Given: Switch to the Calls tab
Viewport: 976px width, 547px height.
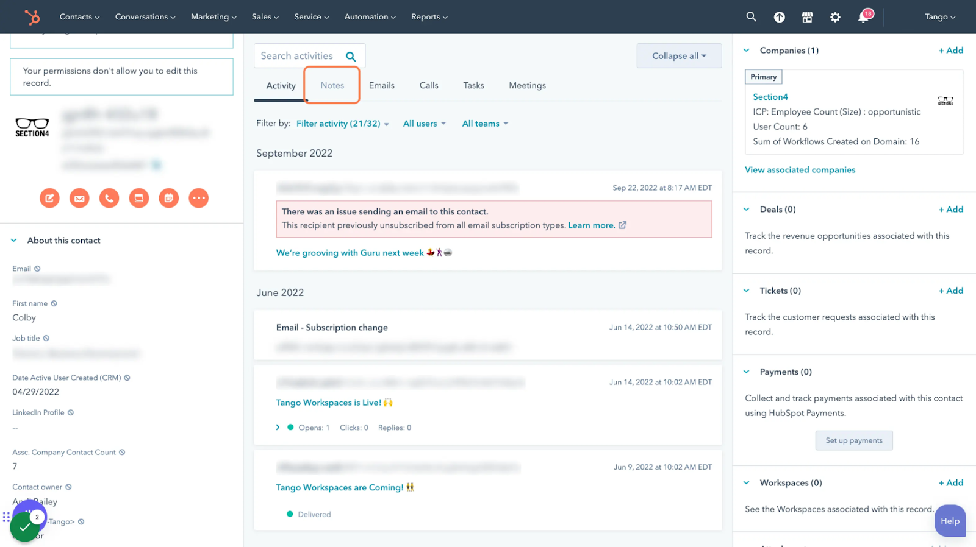Looking at the screenshot, I should pyautogui.click(x=429, y=86).
